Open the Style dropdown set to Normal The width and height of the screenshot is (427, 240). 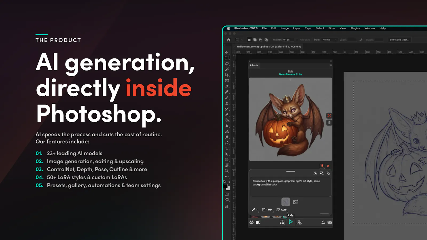coord(330,40)
